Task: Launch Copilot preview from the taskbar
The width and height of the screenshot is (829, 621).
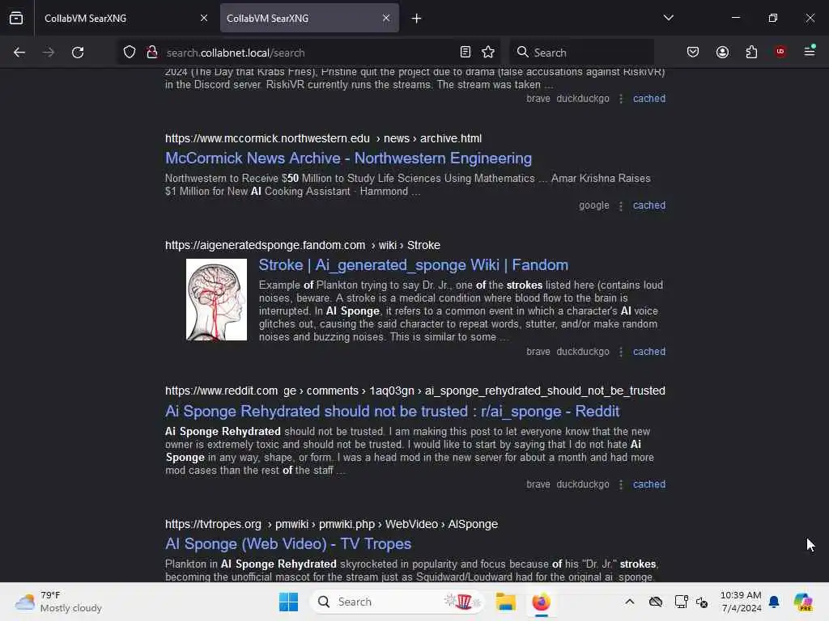Action: (x=803, y=602)
